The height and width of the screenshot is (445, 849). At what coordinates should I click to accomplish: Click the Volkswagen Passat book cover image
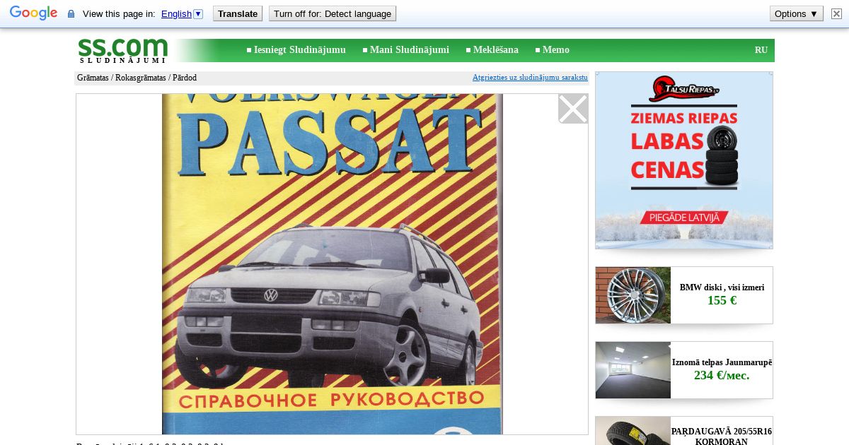coord(333,263)
